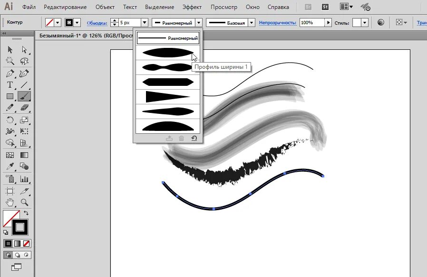The width and height of the screenshot is (427, 277).
Task: Set stroke color to None
Action: click(x=26, y=243)
